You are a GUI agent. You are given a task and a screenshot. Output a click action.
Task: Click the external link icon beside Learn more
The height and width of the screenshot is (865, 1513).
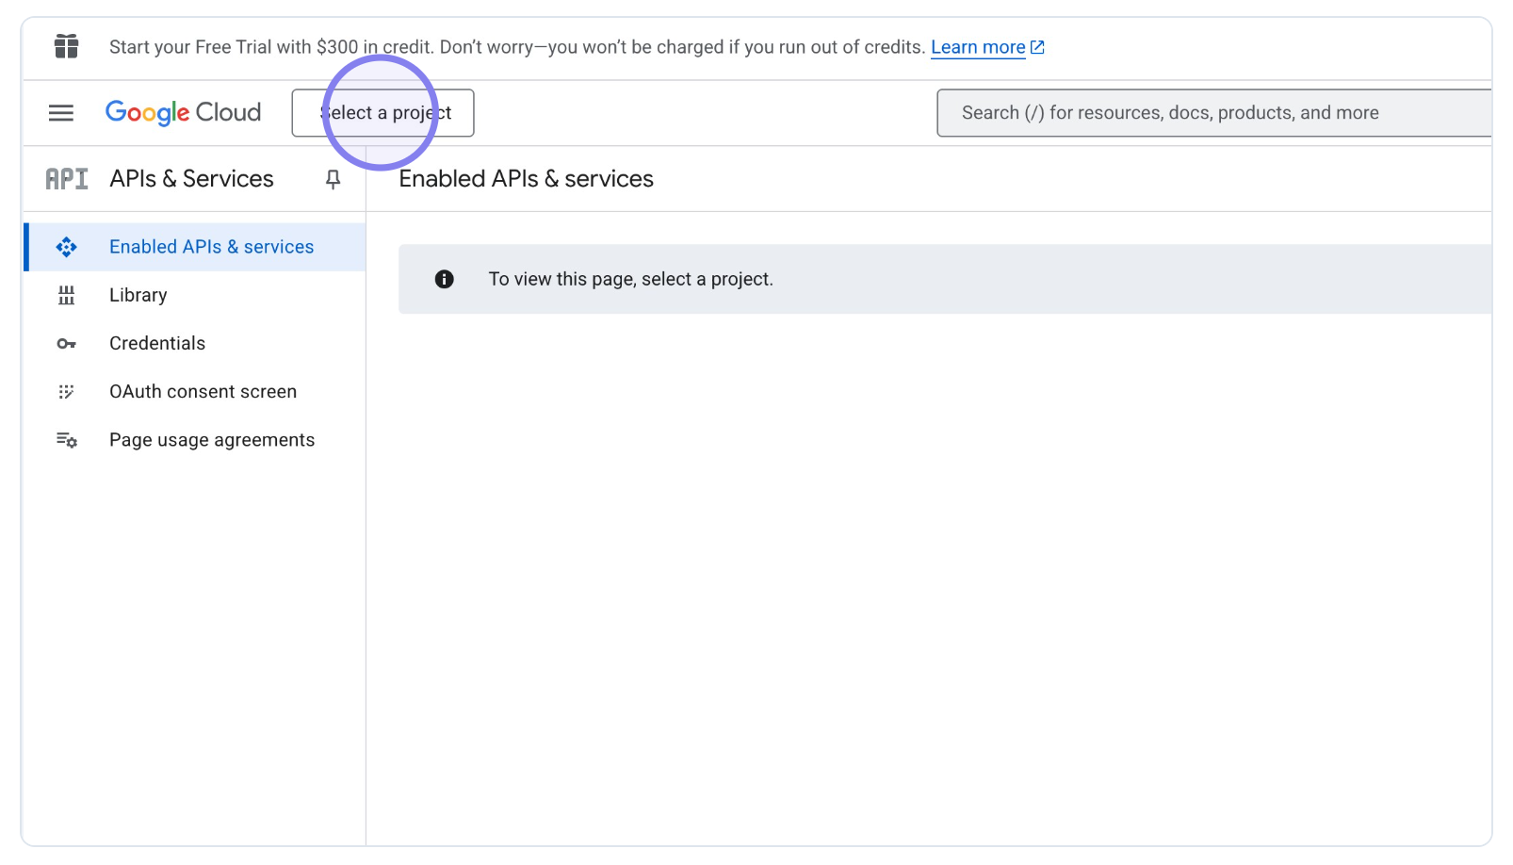coord(1037,46)
